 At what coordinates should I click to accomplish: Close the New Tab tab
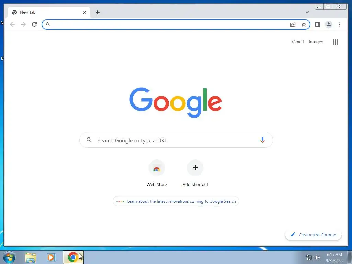(x=85, y=12)
